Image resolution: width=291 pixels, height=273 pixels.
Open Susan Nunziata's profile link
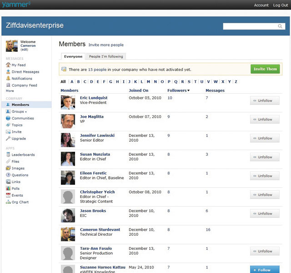pos(95,154)
